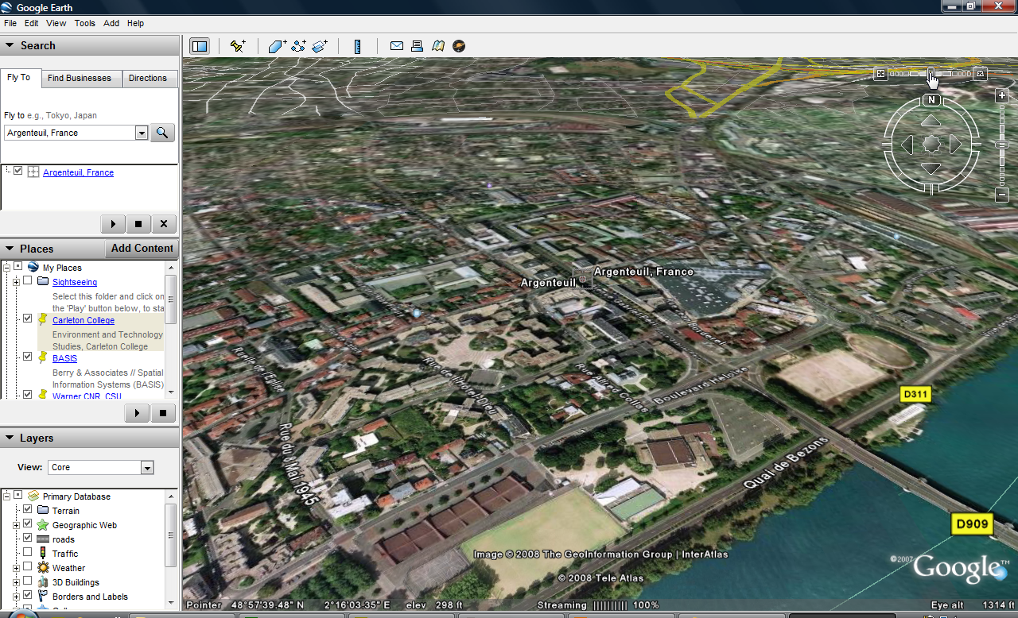Add a placemark using the pushpin icon
Screen dimensions: 1018x618
pos(237,46)
